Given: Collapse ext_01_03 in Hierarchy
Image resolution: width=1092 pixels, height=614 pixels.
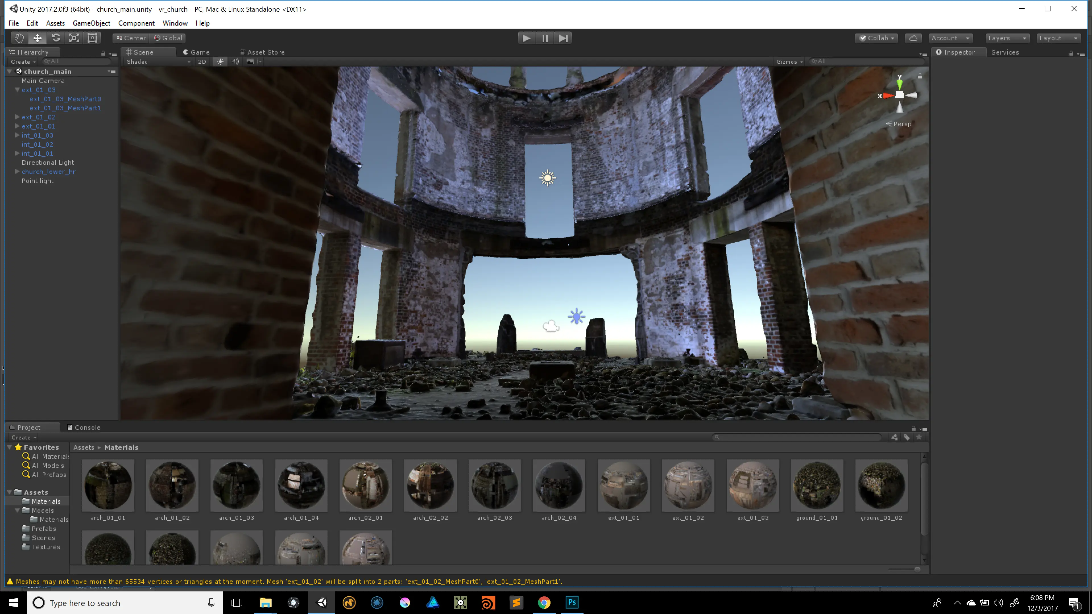Looking at the screenshot, I should 17,90.
